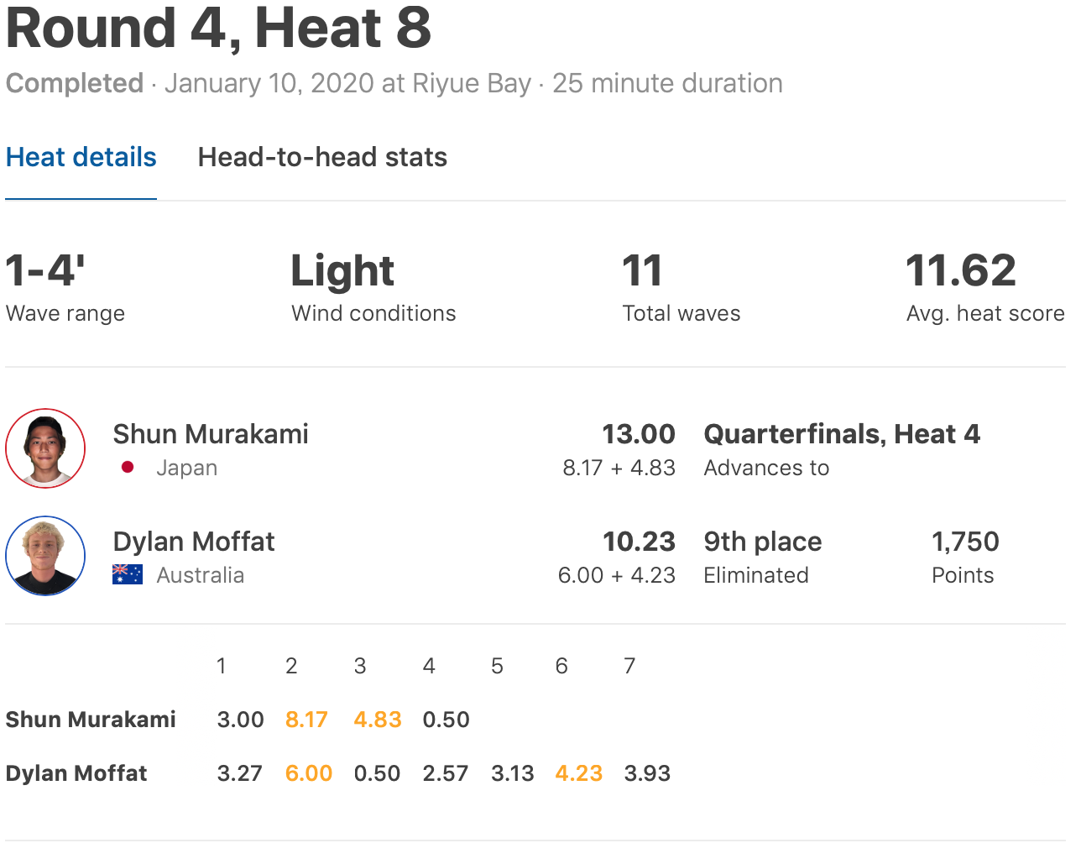
Task: Click the Japan flag icon
Action: [128, 468]
